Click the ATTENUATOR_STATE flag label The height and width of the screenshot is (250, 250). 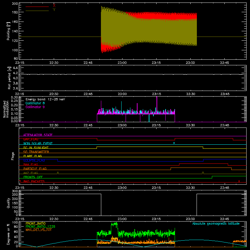pyautogui.click(x=38, y=135)
